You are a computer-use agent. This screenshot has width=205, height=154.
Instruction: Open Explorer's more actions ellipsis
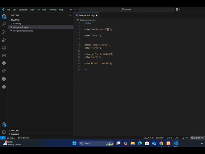70,15
